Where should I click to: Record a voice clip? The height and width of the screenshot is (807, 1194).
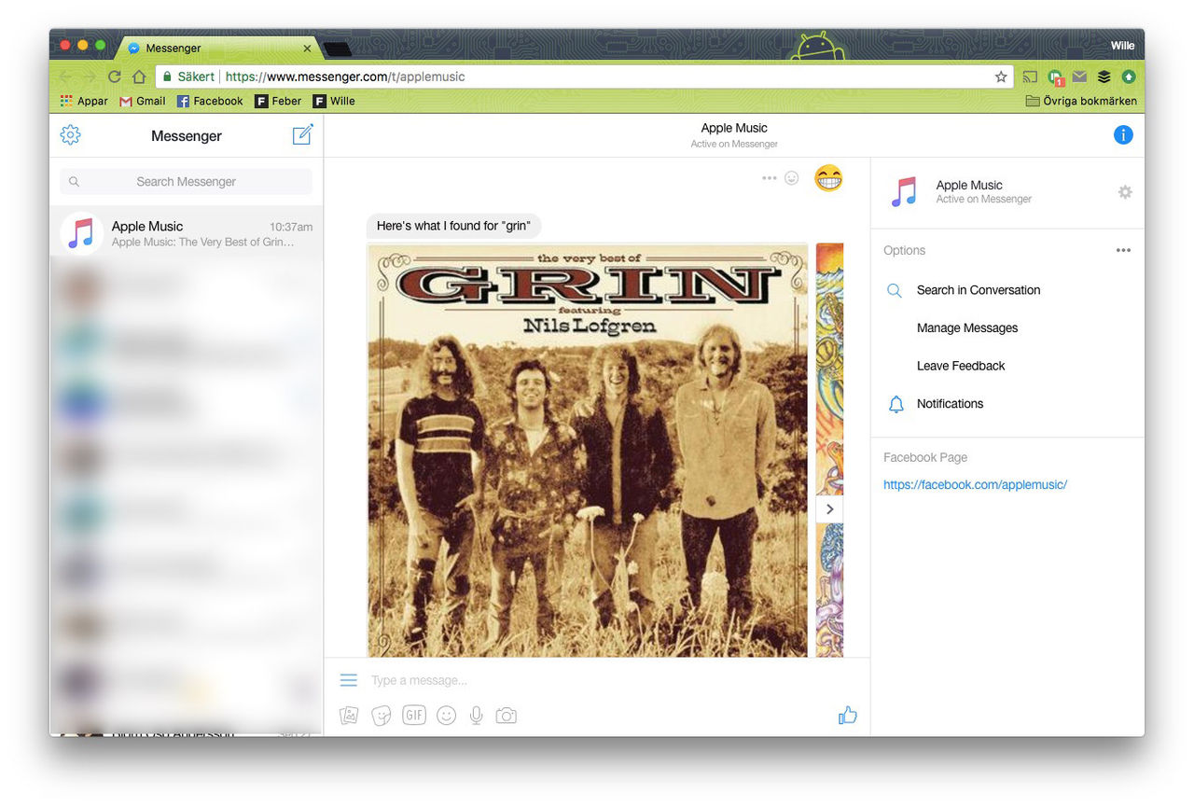point(476,716)
